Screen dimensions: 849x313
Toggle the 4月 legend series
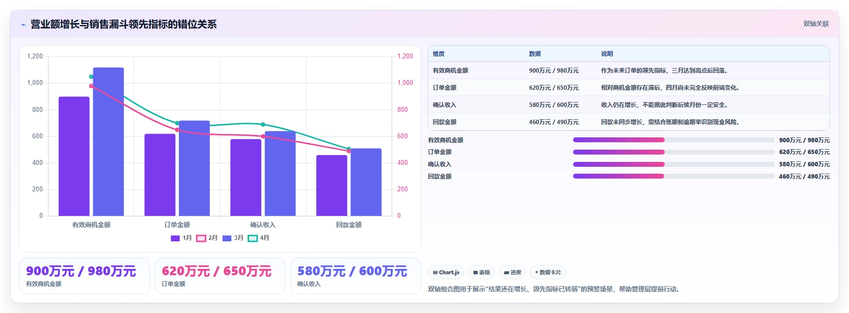tap(259, 238)
